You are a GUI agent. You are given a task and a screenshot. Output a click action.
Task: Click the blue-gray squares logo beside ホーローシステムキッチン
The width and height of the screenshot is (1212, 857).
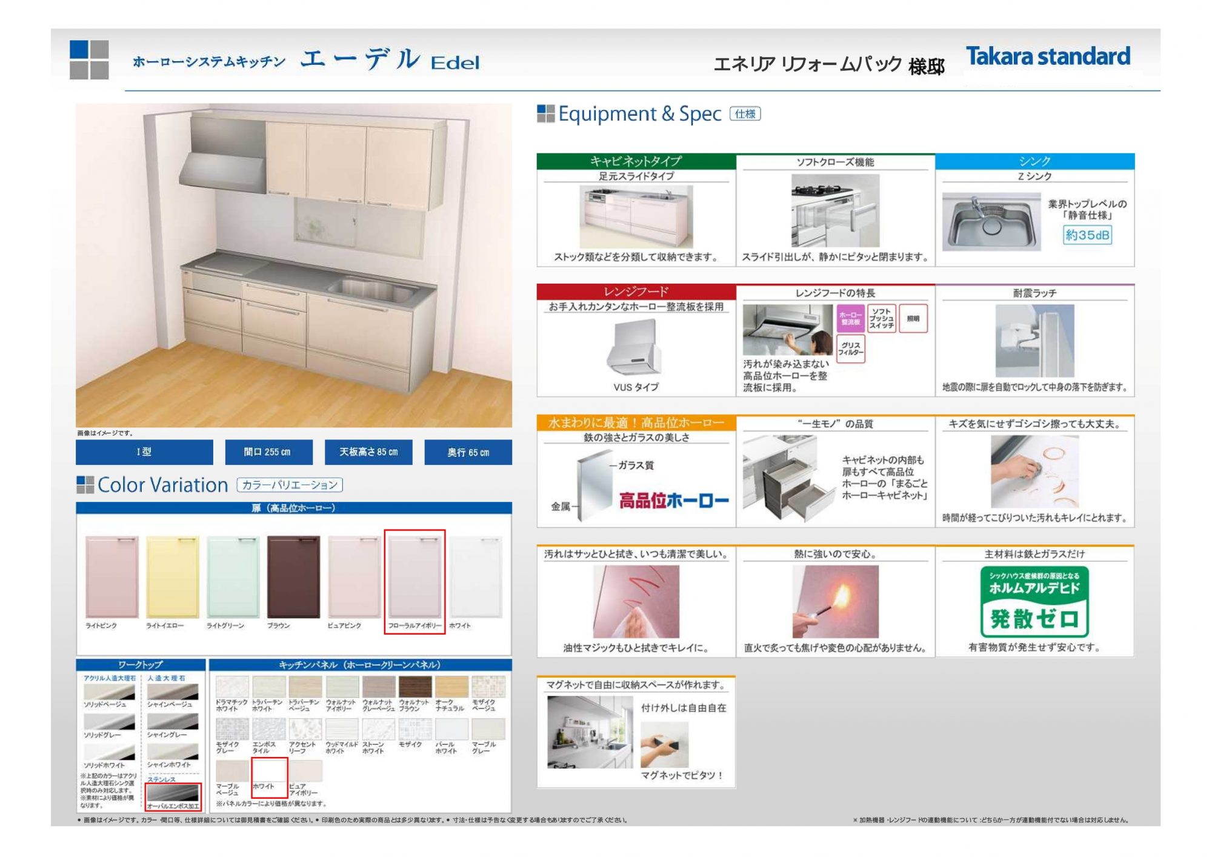(89, 59)
